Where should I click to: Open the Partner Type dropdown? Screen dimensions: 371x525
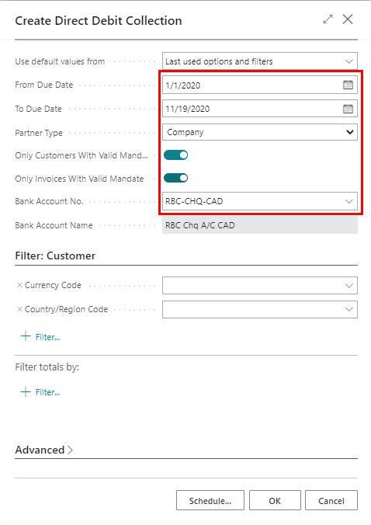click(260, 132)
